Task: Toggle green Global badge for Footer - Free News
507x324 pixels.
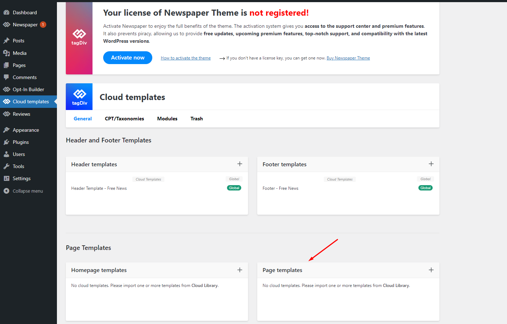Action: [x=426, y=188]
